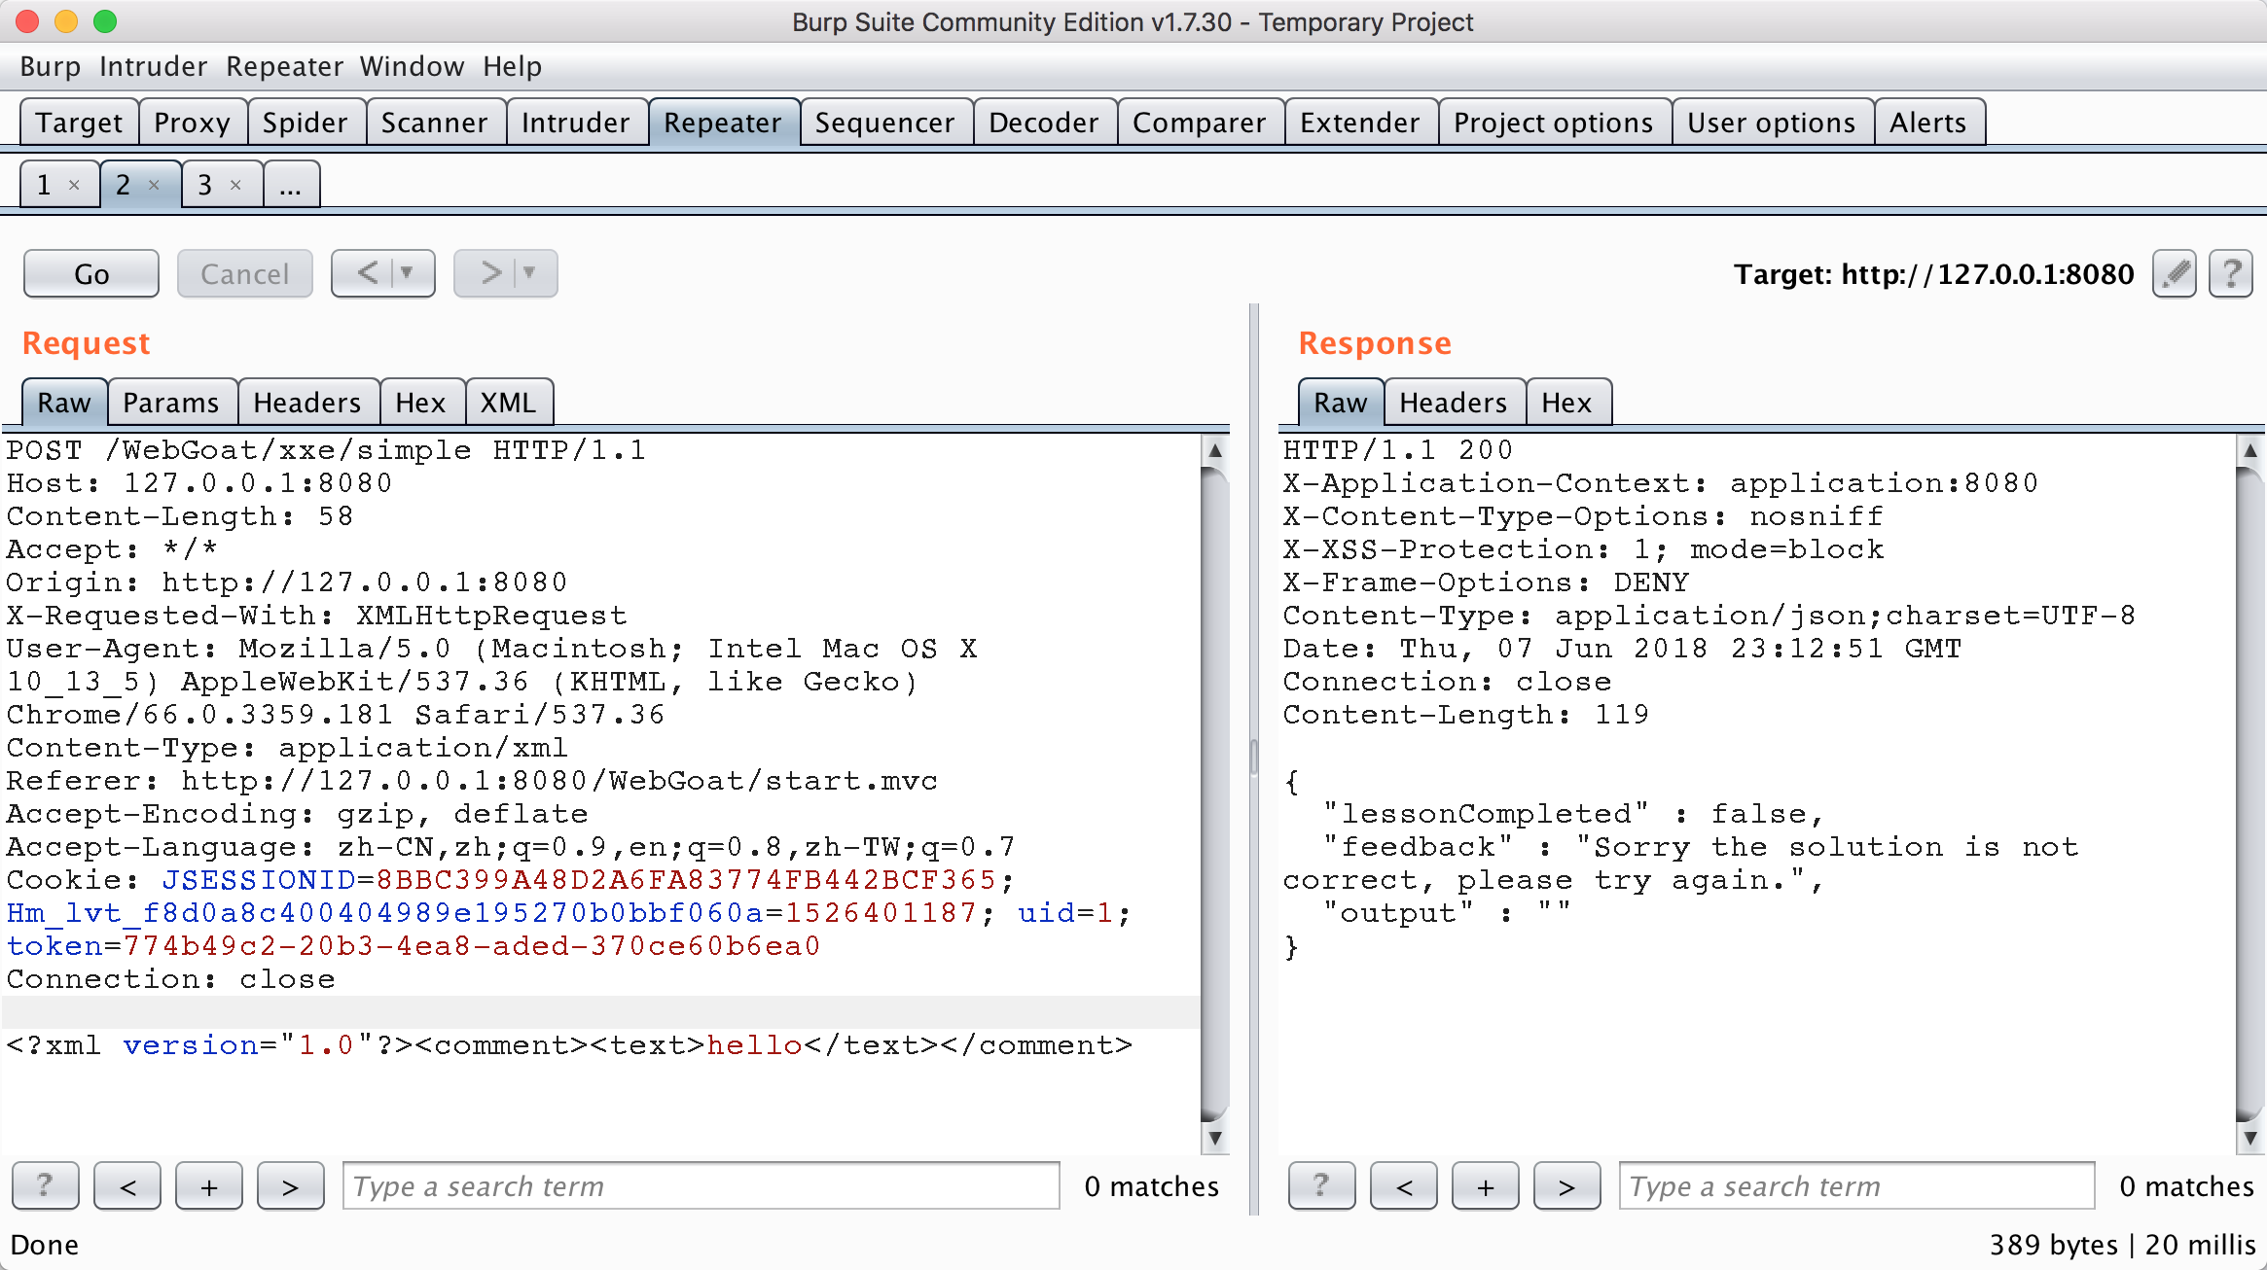Click the lessonCompleted false line
This screenshot has height=1270, width=2267.
(1573, 814)
